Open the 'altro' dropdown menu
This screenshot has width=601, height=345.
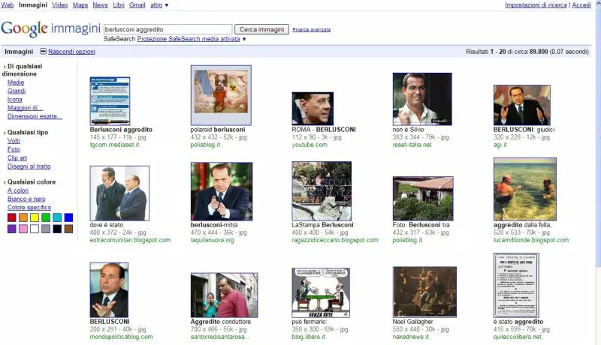159,5
